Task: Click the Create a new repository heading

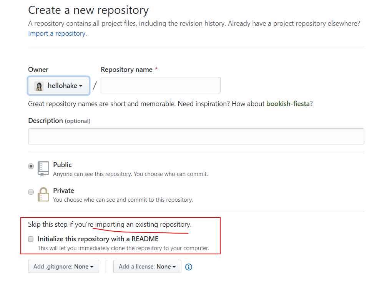Action: 88,10
